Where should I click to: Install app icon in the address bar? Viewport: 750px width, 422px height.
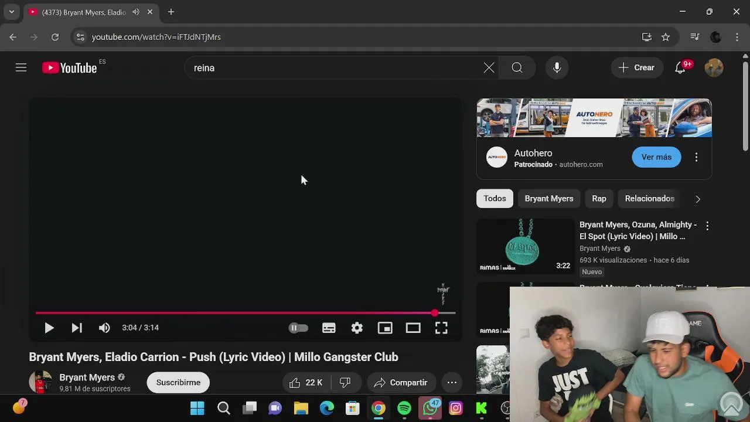click(x=647, y=37)
